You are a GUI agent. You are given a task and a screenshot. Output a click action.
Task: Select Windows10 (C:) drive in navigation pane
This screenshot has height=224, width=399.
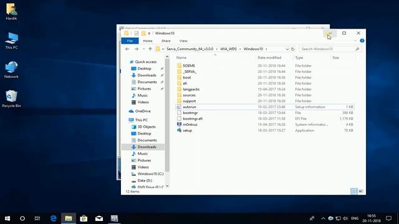(x=150, y=174)
